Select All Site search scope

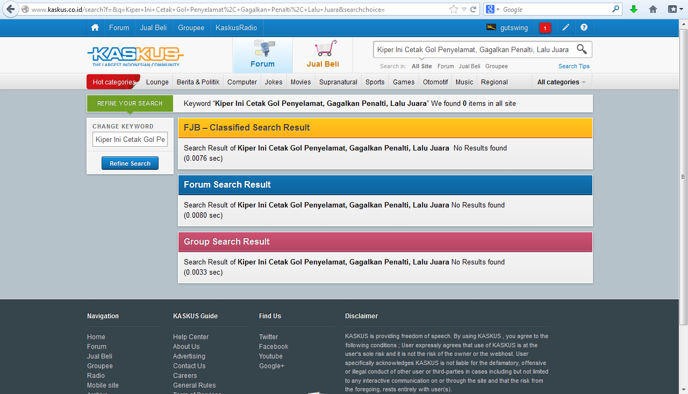coord(421,66)
